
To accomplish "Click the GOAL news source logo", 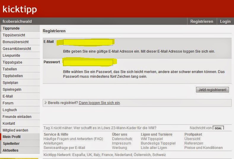I will pyautogui.click(x=218, y=128).
